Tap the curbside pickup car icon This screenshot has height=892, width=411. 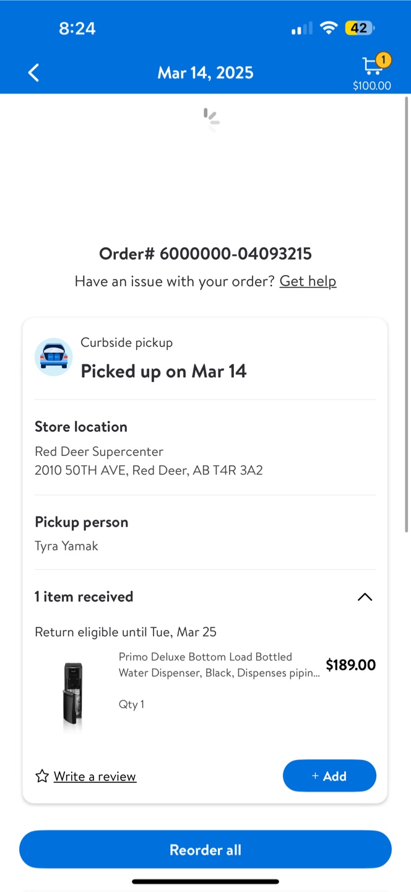coord(54,357)
